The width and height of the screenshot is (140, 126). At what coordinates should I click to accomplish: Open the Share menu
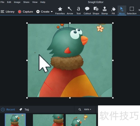[26, 2]
